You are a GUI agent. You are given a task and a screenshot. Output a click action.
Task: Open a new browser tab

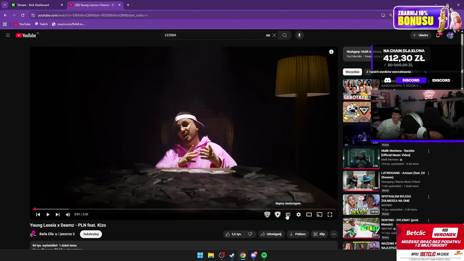click(128, 5)
